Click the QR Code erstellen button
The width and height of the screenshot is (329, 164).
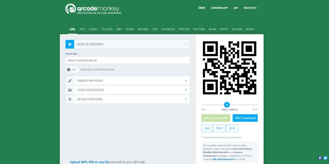(x=216, y=118)
